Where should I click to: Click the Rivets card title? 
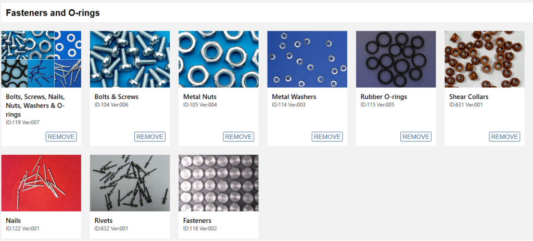point(104,221)
